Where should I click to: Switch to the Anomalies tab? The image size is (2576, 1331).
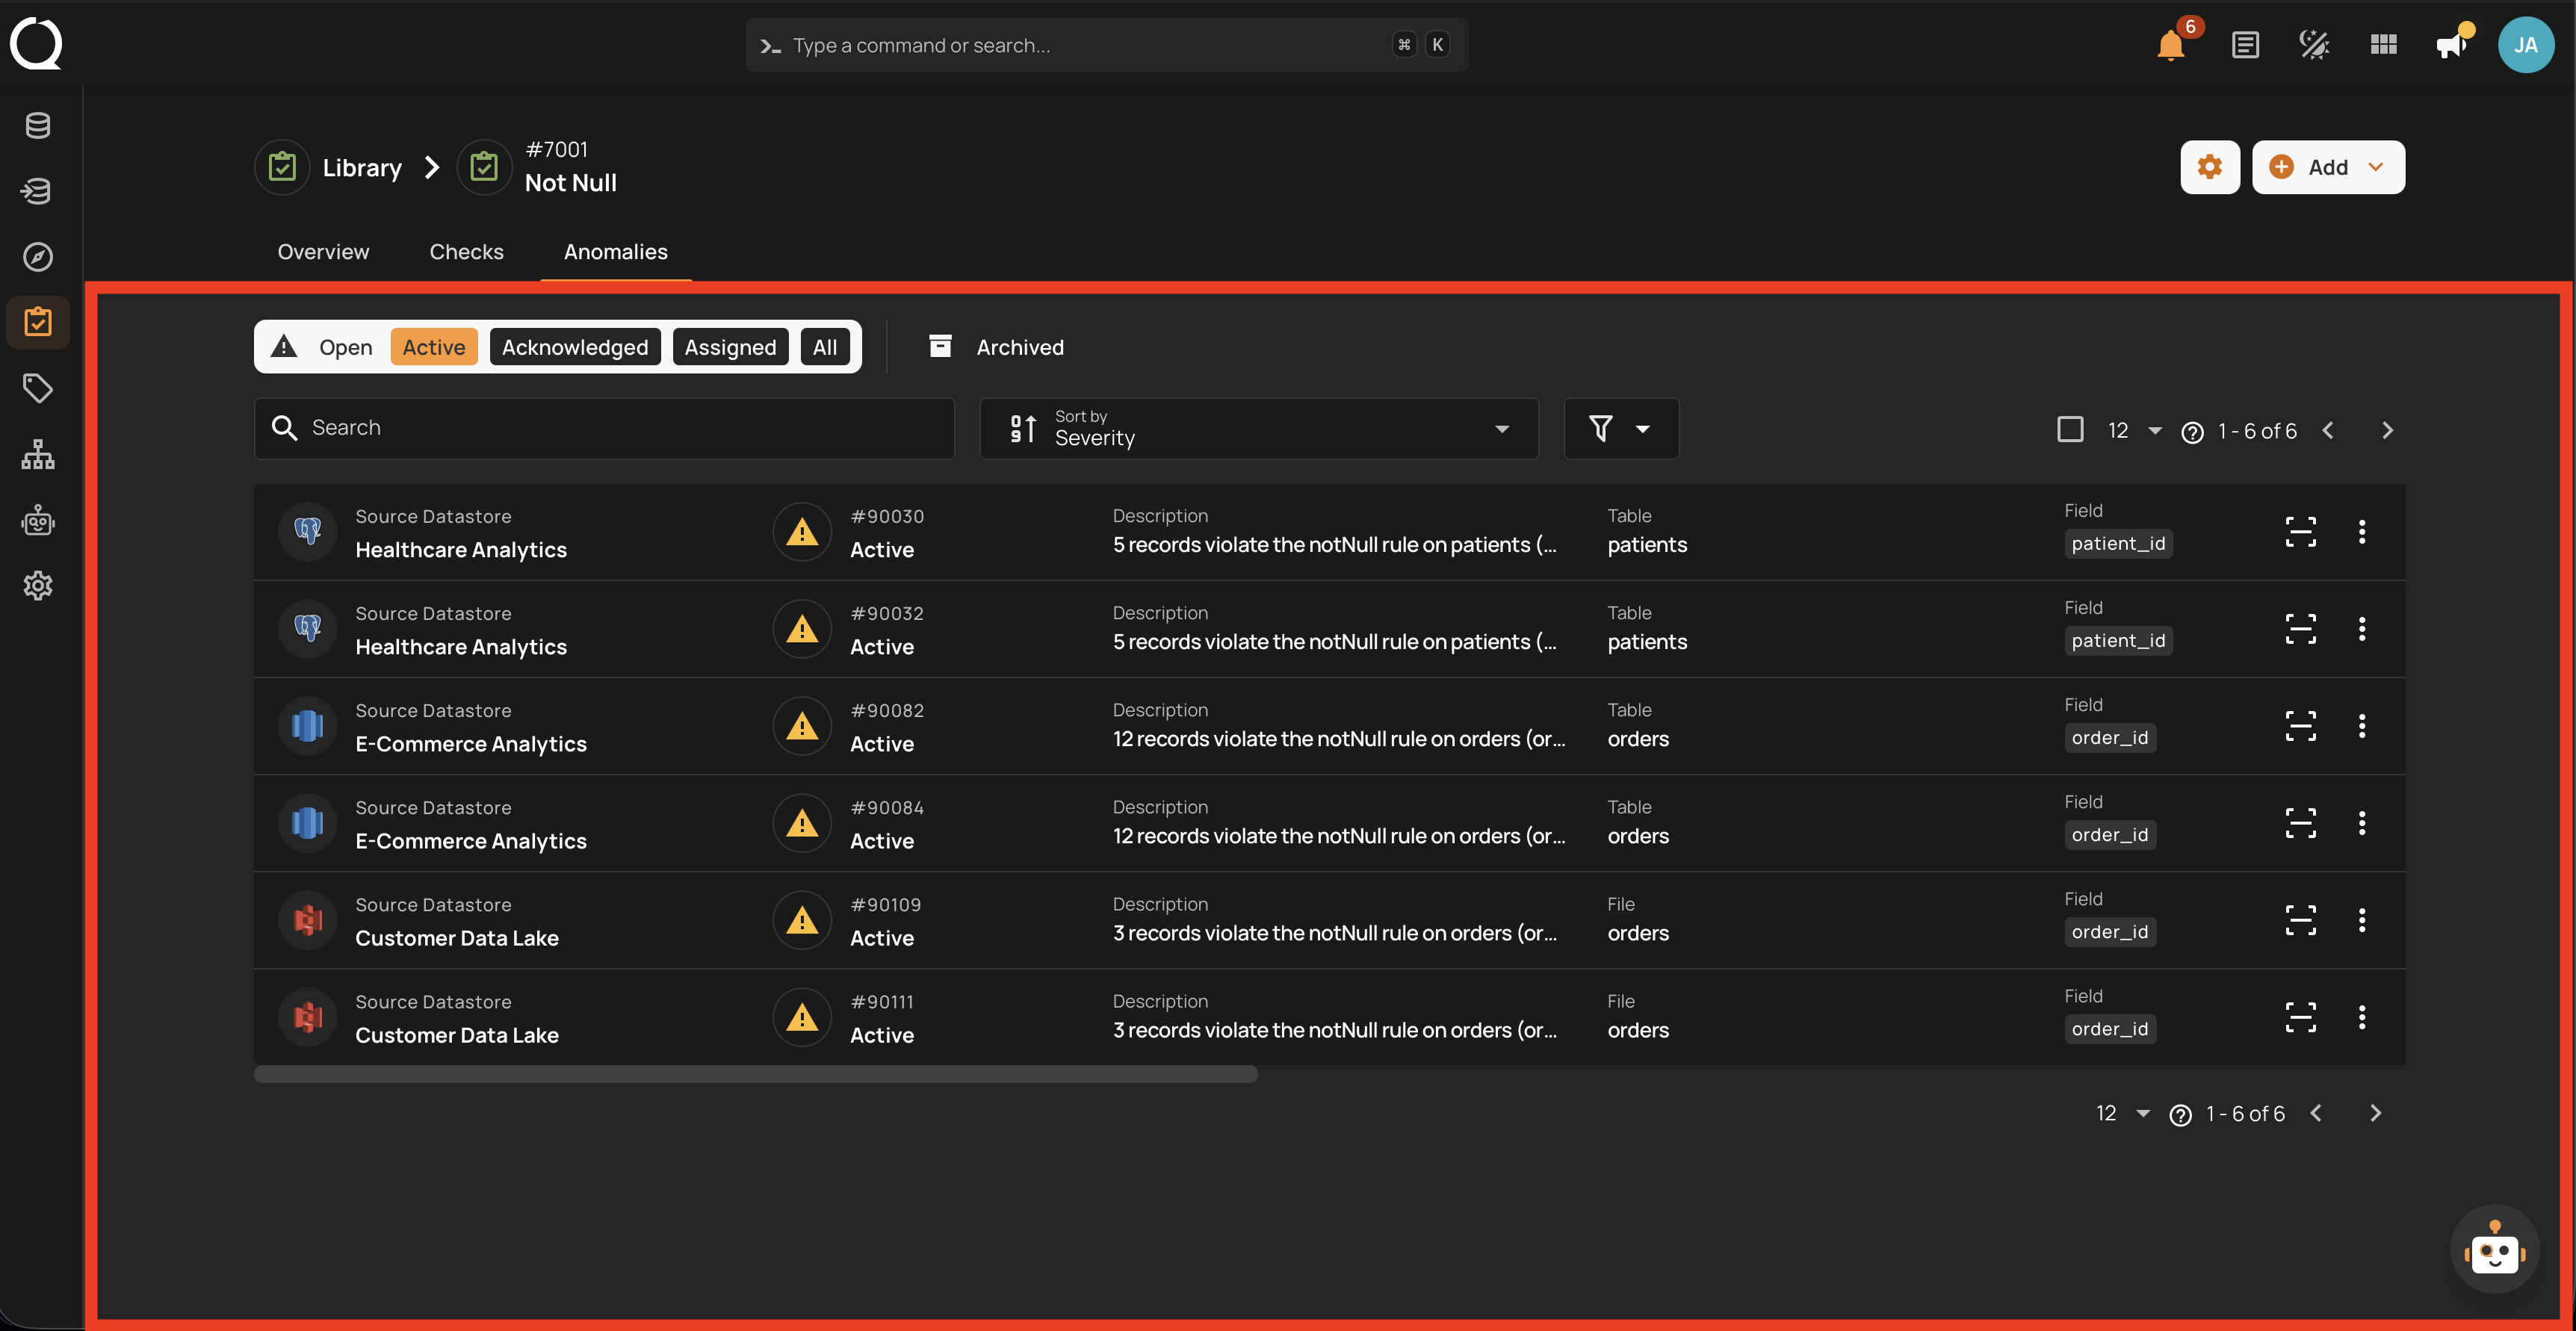(615, 252)
